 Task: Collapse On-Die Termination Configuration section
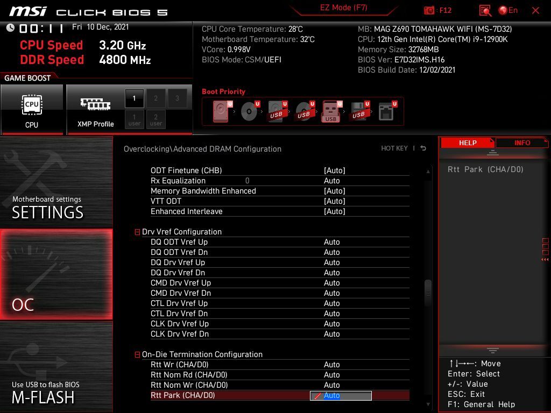[137, 355]
